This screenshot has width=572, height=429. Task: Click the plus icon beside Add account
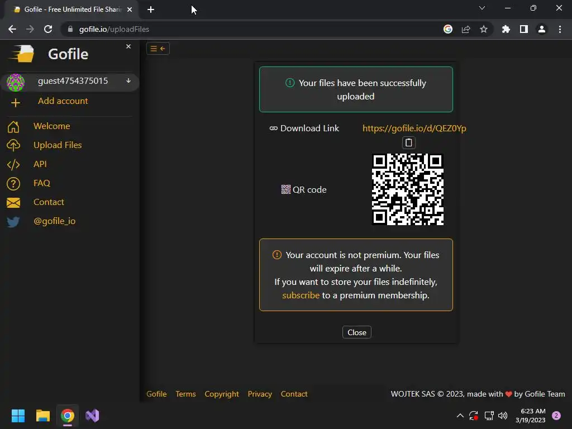[15, 103]
